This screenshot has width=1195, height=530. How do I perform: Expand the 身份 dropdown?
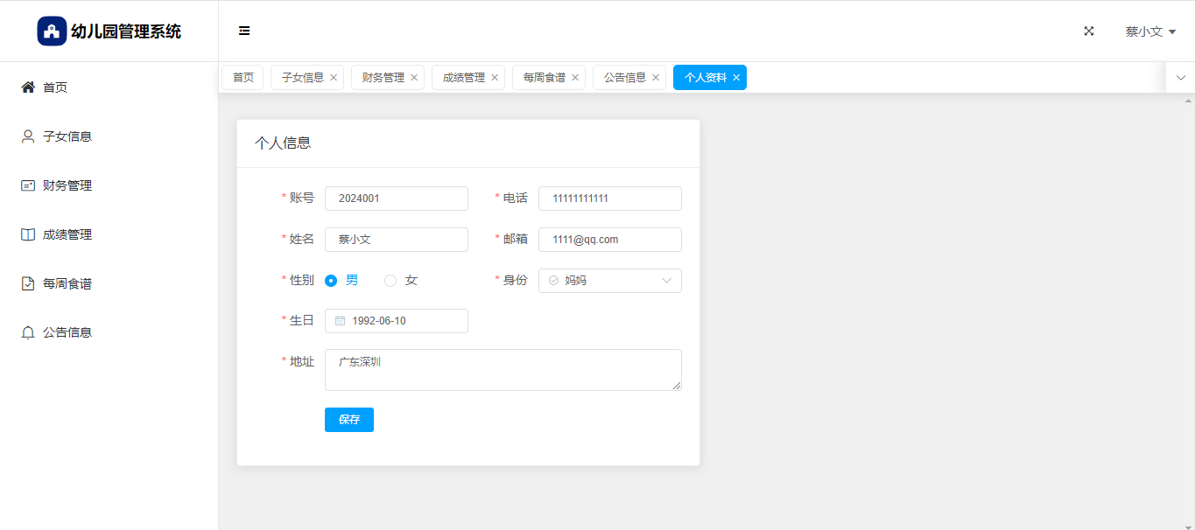609,281
